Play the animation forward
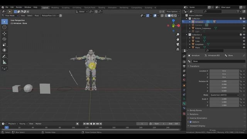This screenshot has width=247, height=139. (94, 124)
